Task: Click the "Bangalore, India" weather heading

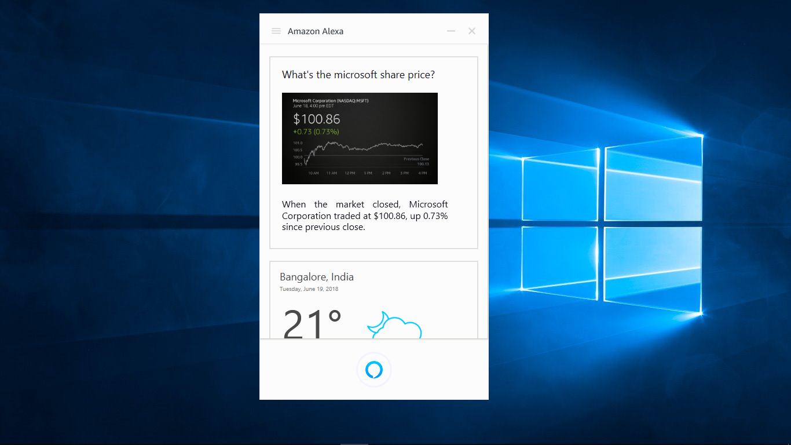Action: (317, 277)
